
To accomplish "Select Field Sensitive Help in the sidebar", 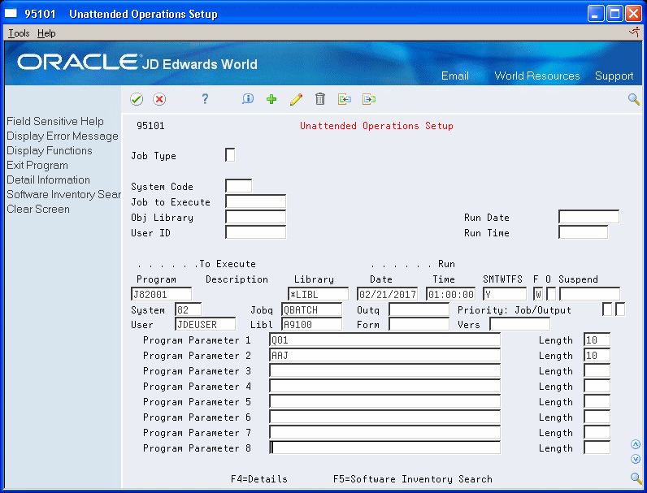I will pos(55,121).
